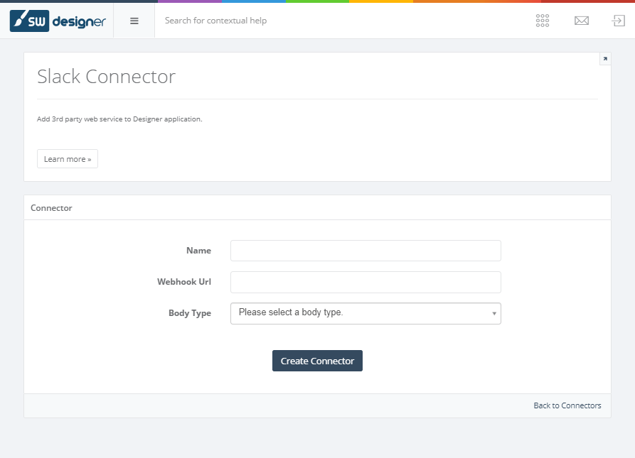Click the 'Add 3rd party web service' description

119,119
